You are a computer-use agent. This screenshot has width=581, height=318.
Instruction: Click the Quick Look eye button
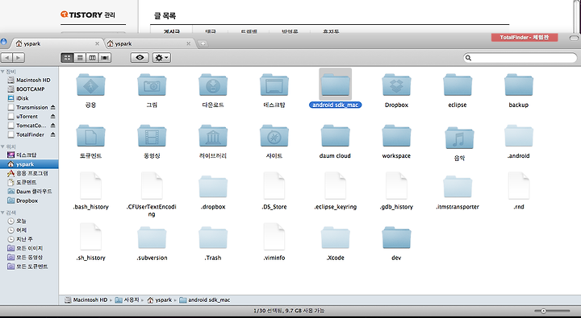140,58
